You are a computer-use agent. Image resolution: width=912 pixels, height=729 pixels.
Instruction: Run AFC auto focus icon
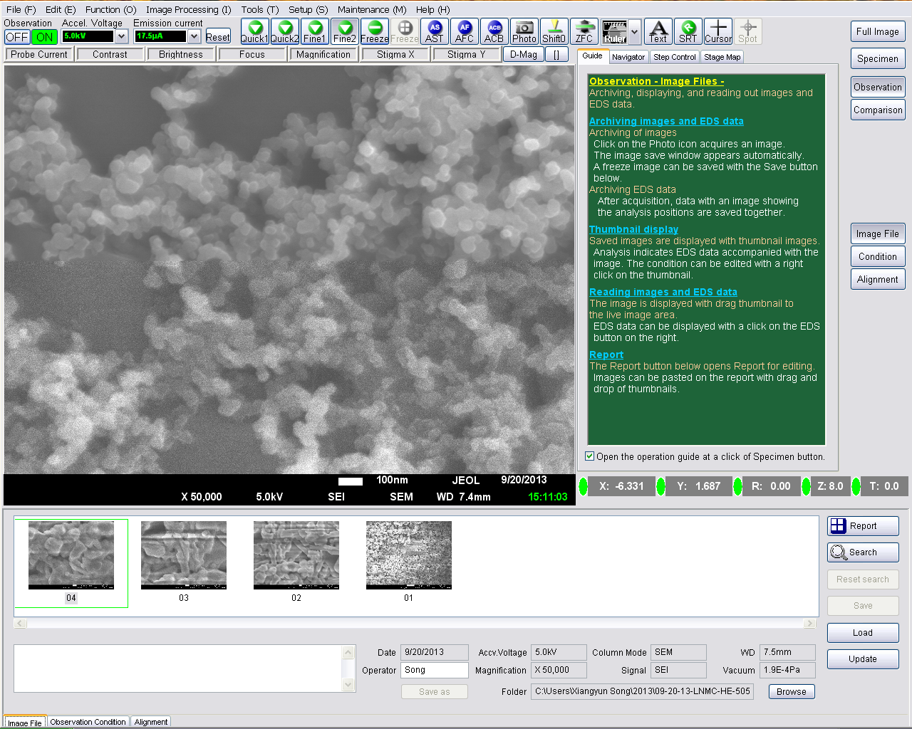point(464,31)
